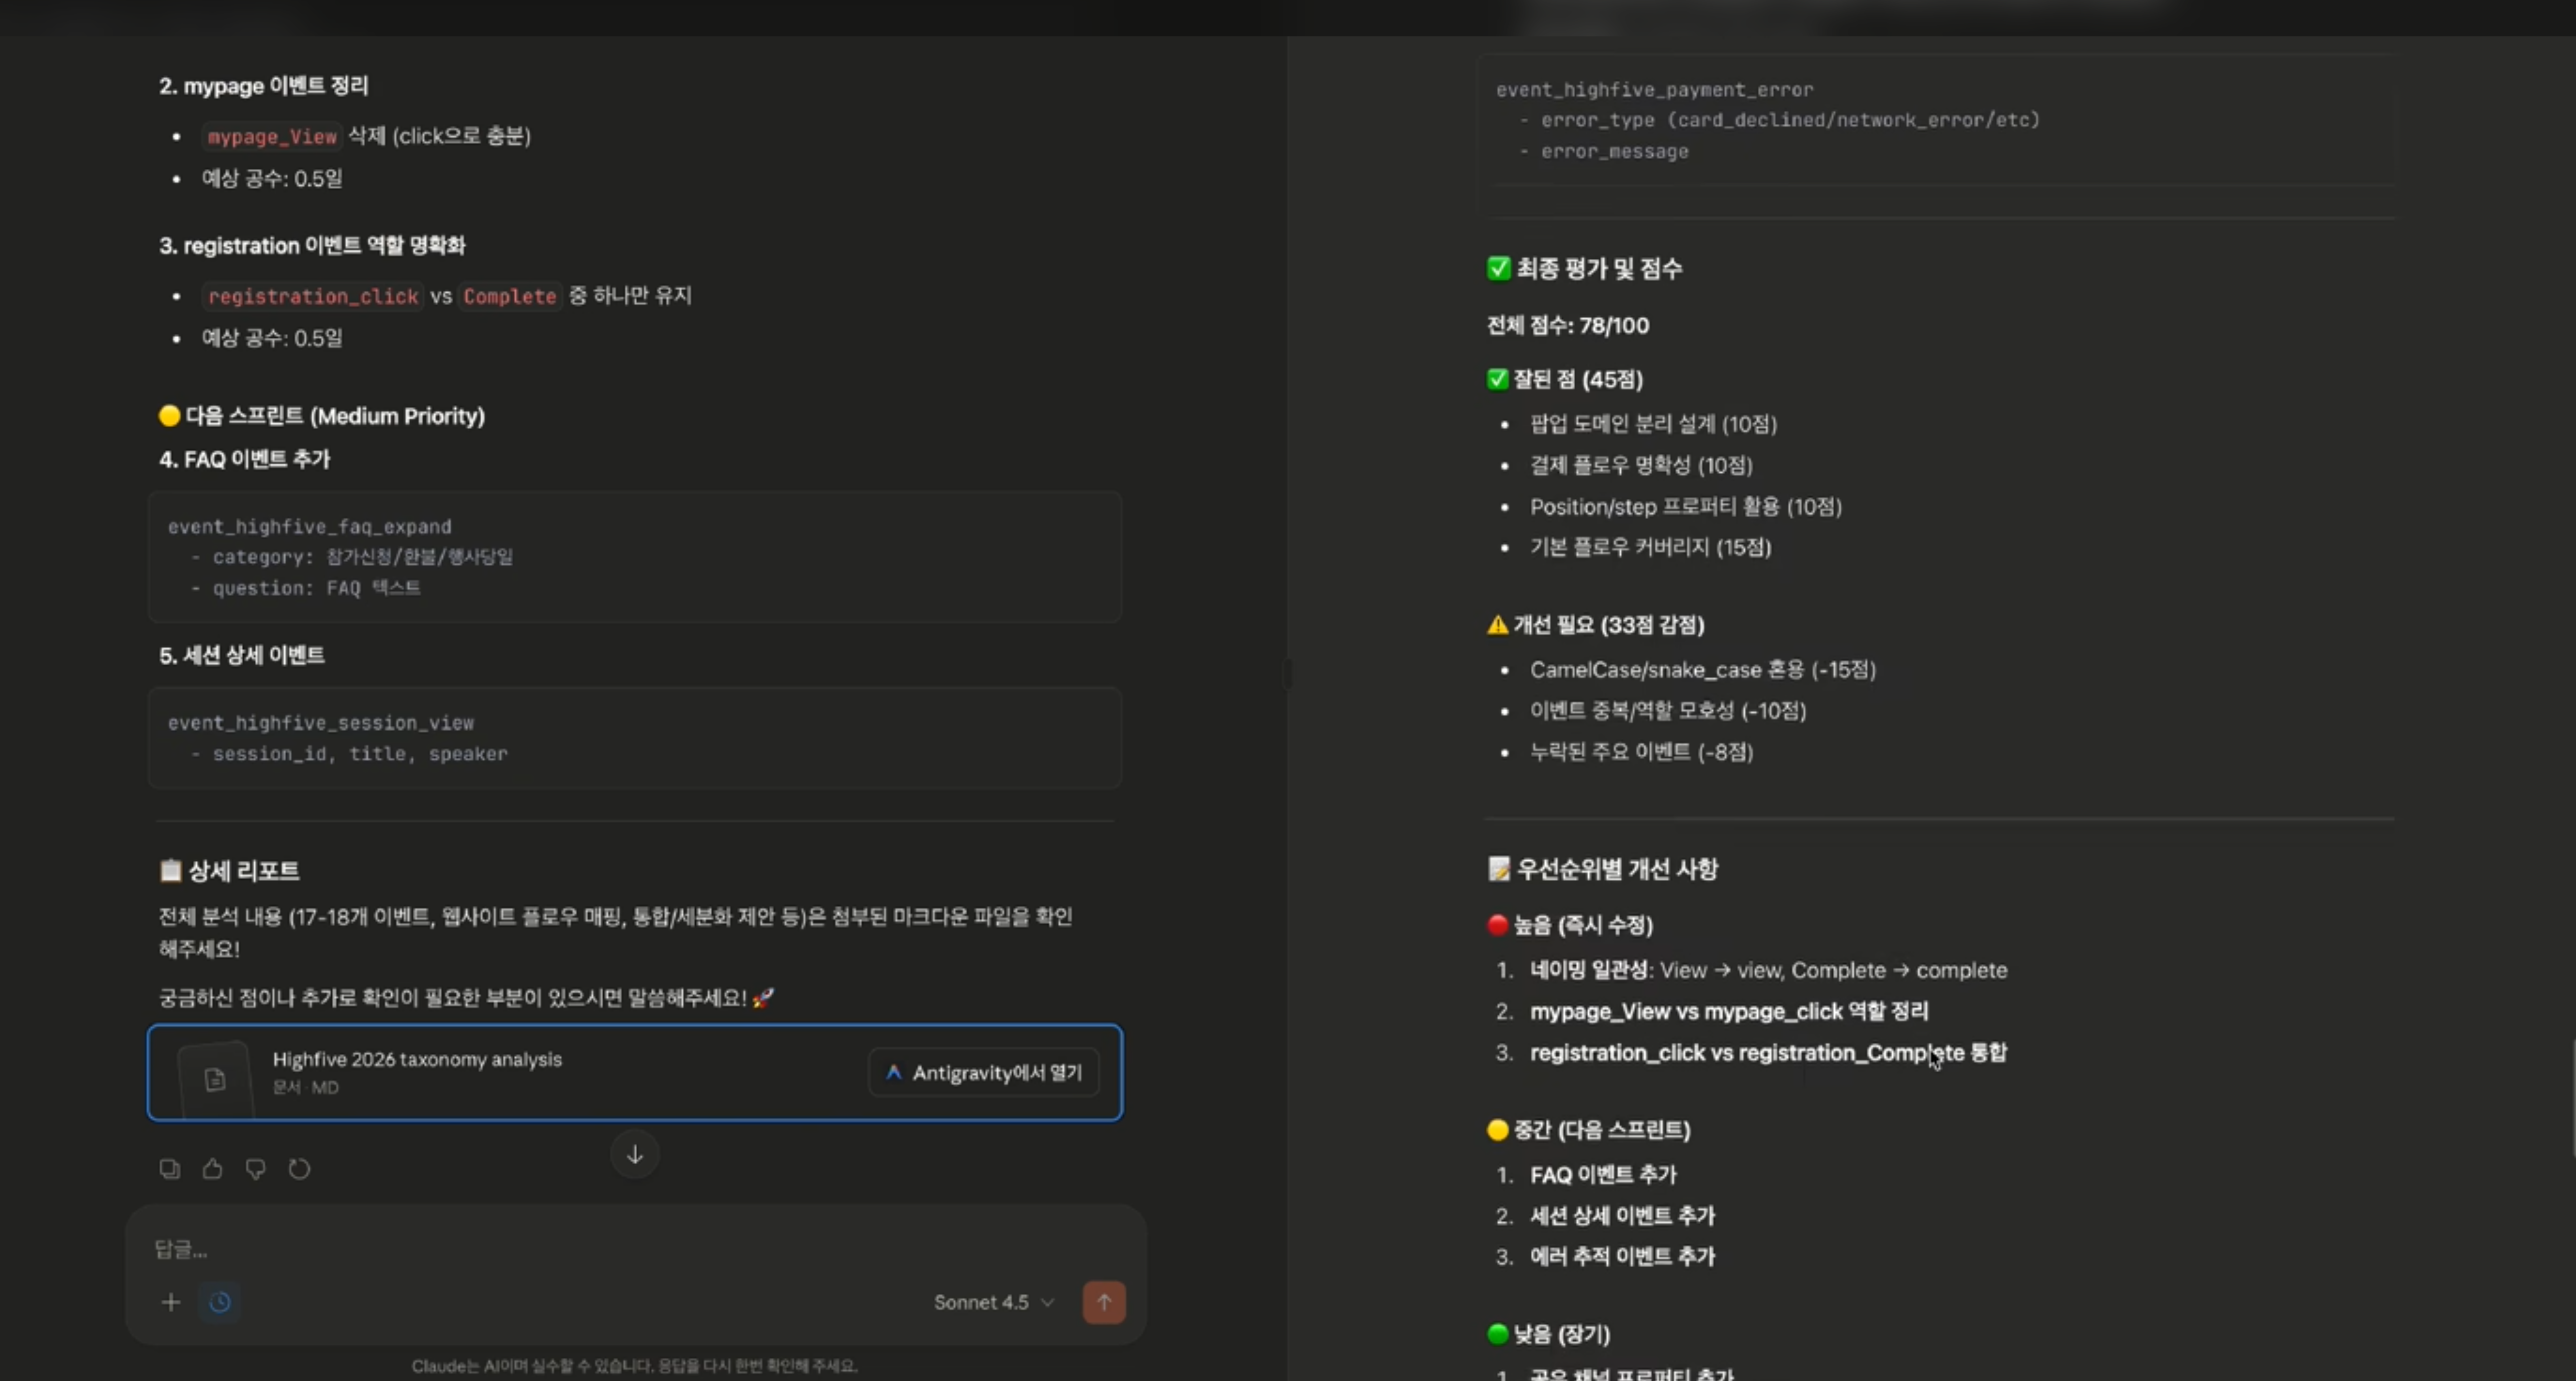Open the Sonnet 4.5 model dropdown

(x=993, y=1302)
